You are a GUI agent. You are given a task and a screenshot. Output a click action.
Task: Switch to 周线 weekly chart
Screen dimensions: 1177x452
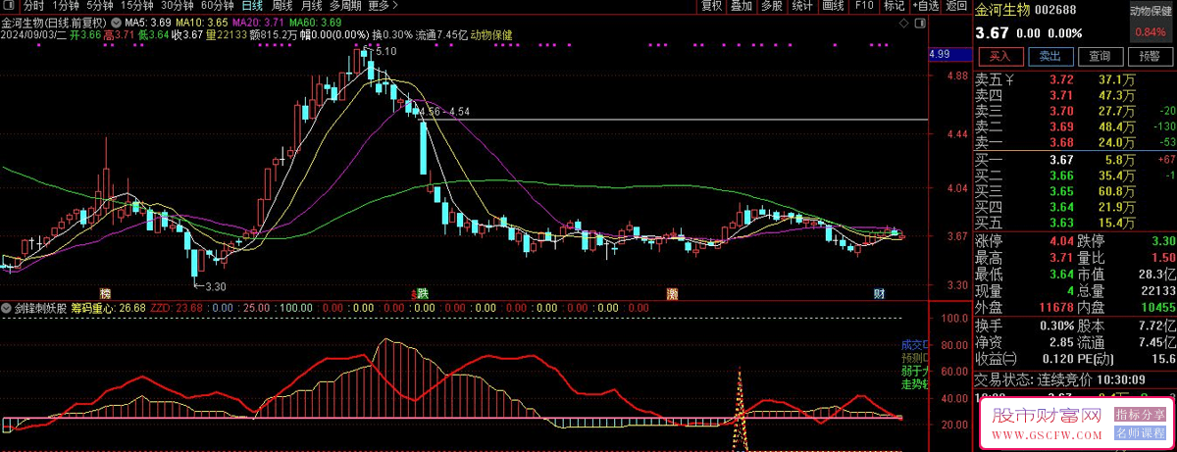[x=282, y=6]
